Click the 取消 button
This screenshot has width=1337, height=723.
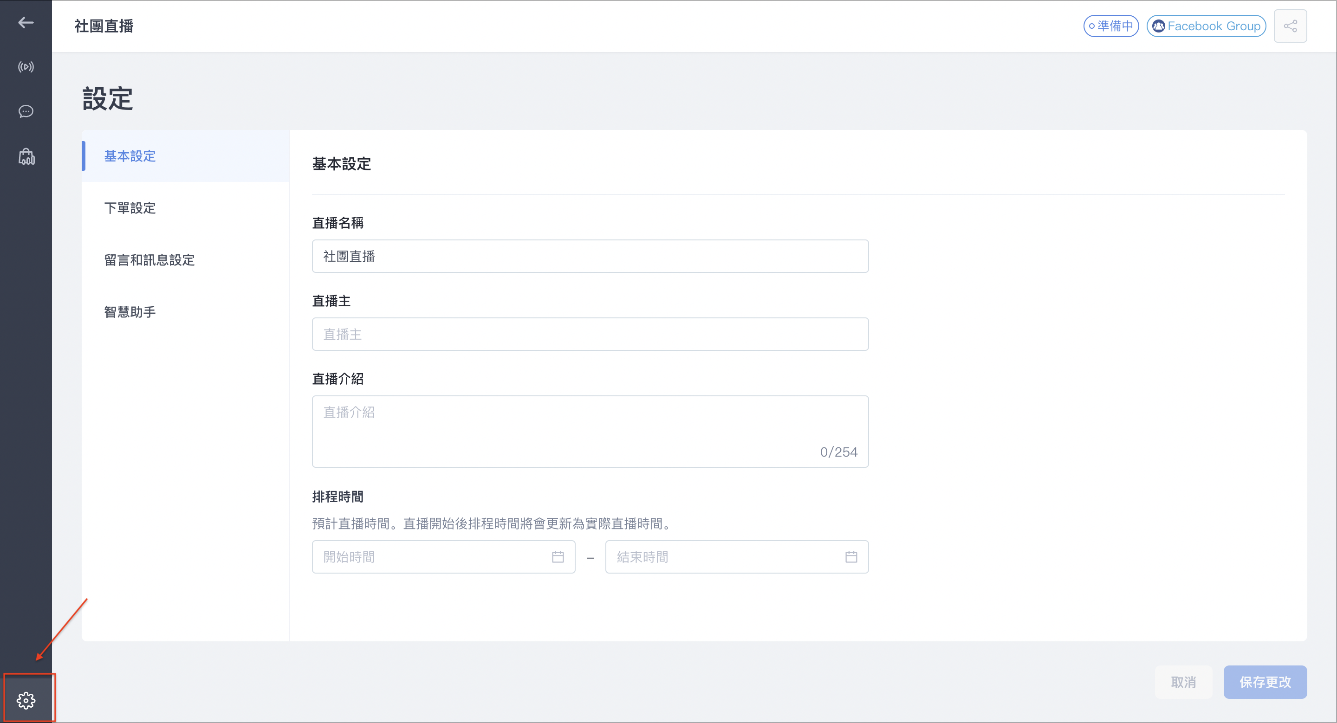(x=1183, y=682)
